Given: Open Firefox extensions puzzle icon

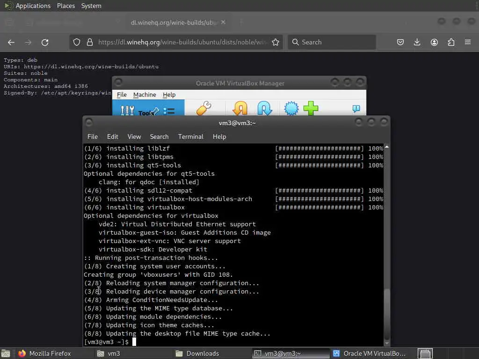Looking at the screenshot, I should tap(451, 42).
